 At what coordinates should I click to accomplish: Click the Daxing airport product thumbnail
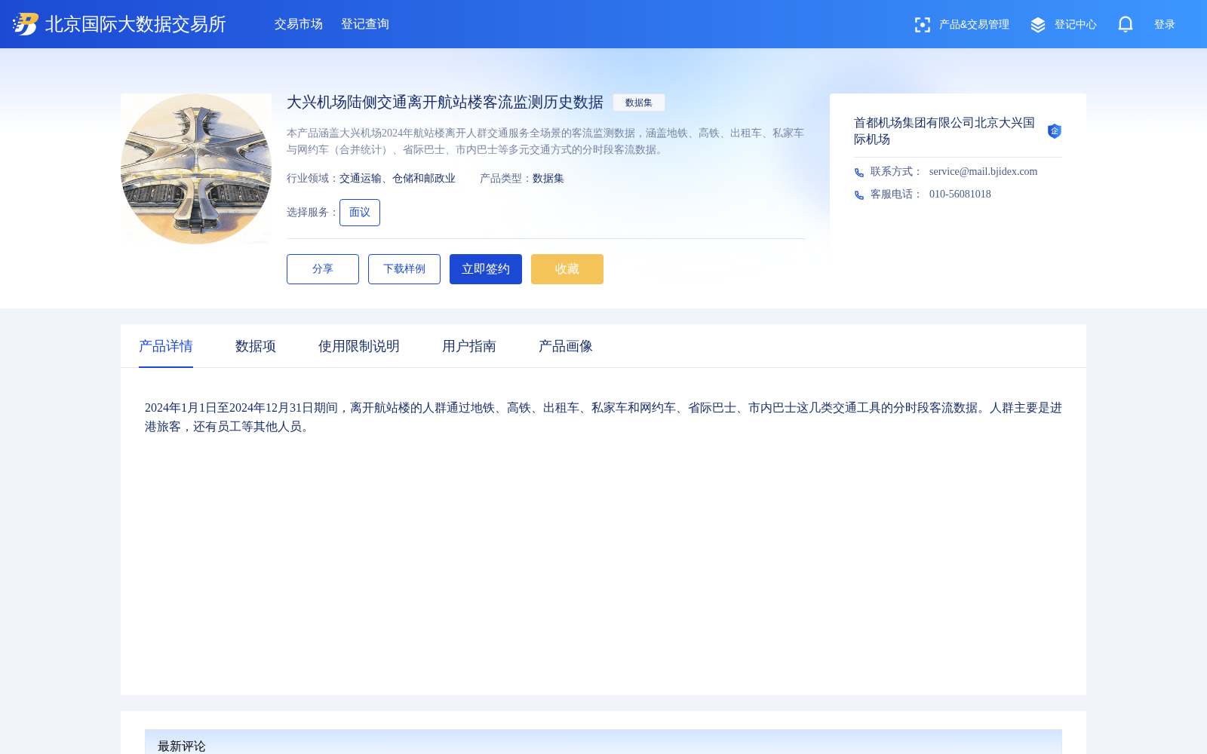pyautogui.click(x=196, y=169)
